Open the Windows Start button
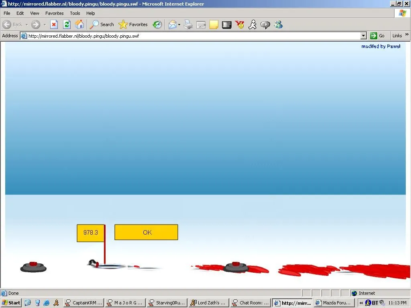The height and width of the screenshot is (308, 411). 11,303
